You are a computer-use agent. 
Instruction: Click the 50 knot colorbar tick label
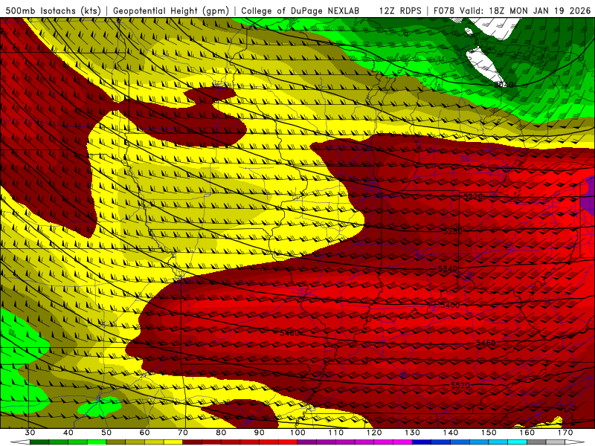coord(106,433)
